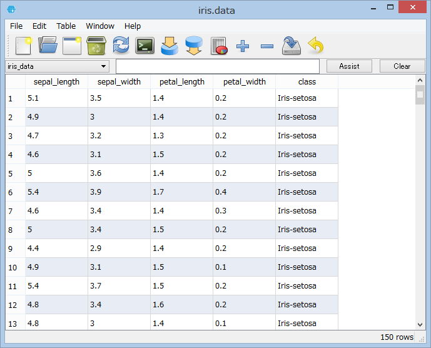This screenshot has height=348, width=431.
Task: Click the blue plus add icon
Action: 243,46
